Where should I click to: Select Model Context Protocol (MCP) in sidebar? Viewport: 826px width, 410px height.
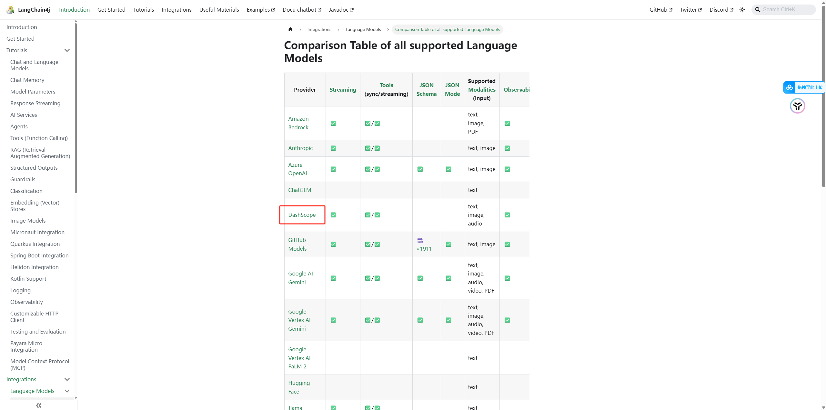(x=40, y=365)
